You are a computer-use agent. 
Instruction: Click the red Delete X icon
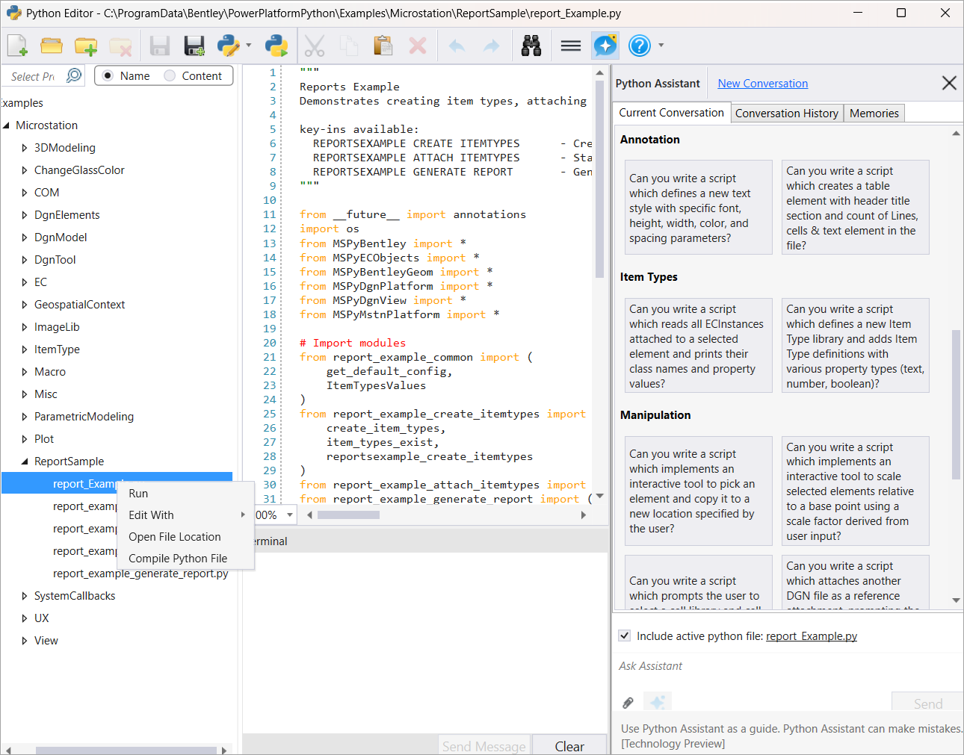tap(418, 46)
